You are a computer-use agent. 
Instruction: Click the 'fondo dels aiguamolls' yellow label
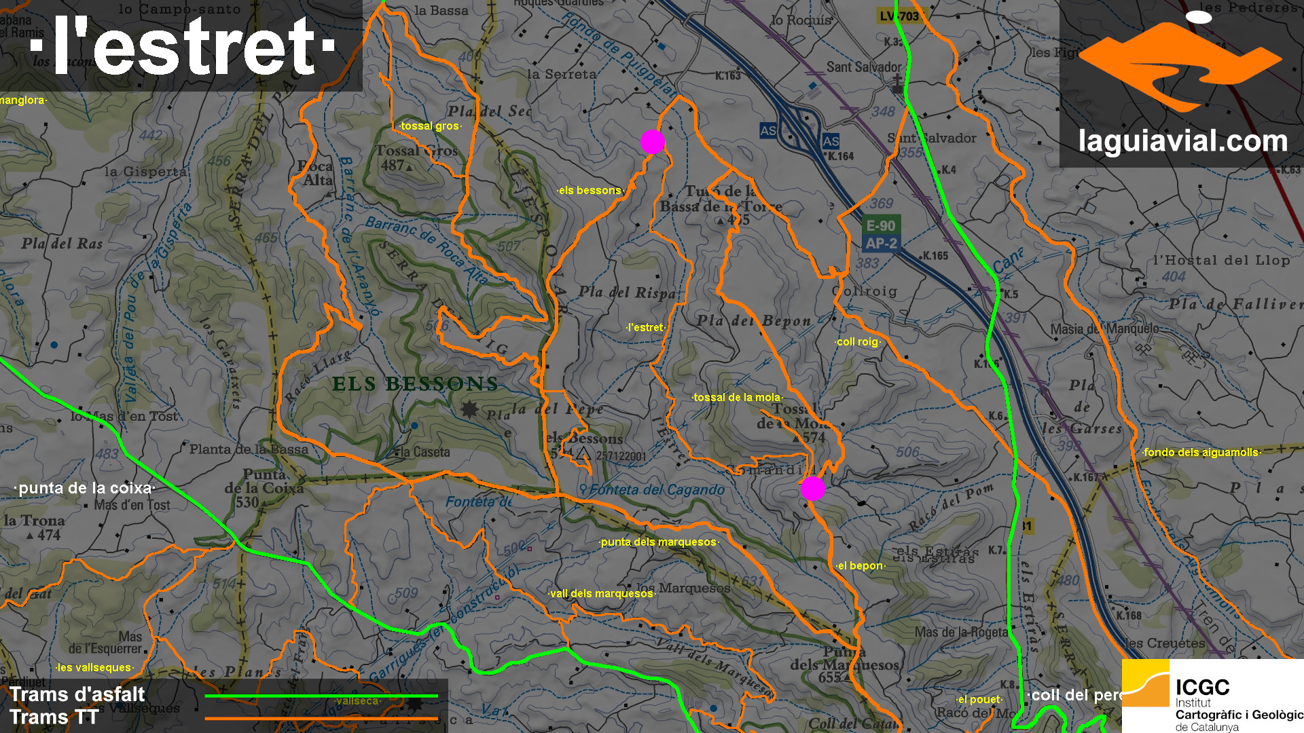click(x=1201, y=452)
